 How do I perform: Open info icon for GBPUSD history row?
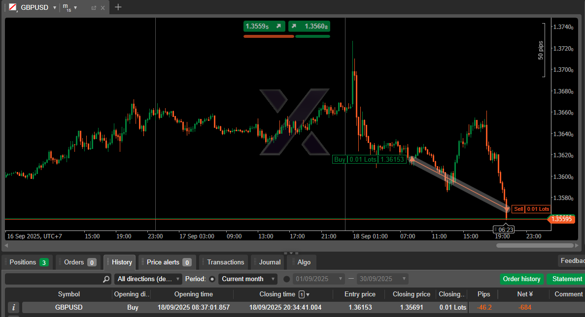pos(14,308)
